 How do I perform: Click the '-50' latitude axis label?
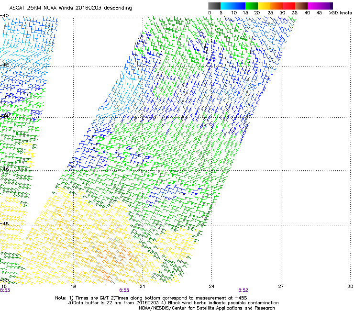(x=4, y=281)
